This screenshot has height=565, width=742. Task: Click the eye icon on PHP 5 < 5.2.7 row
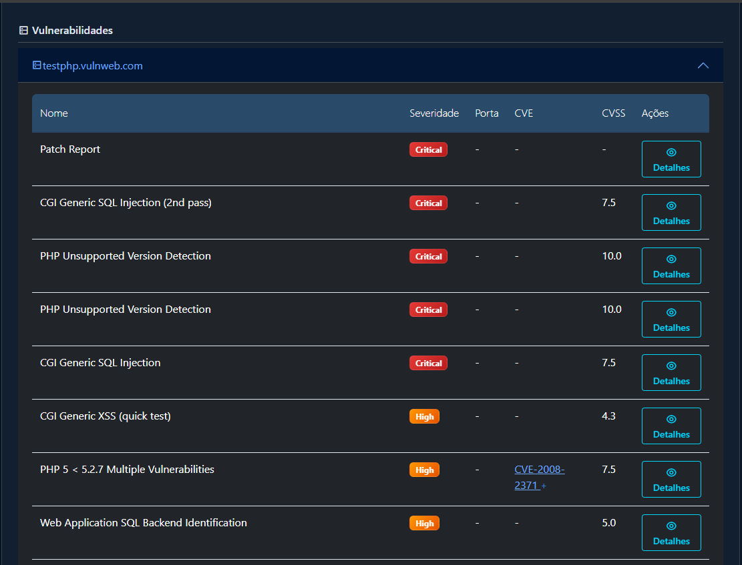(x=671, y=472)
